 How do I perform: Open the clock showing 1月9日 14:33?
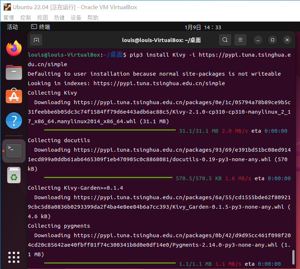pyautogui.click(x=203, y=27)
